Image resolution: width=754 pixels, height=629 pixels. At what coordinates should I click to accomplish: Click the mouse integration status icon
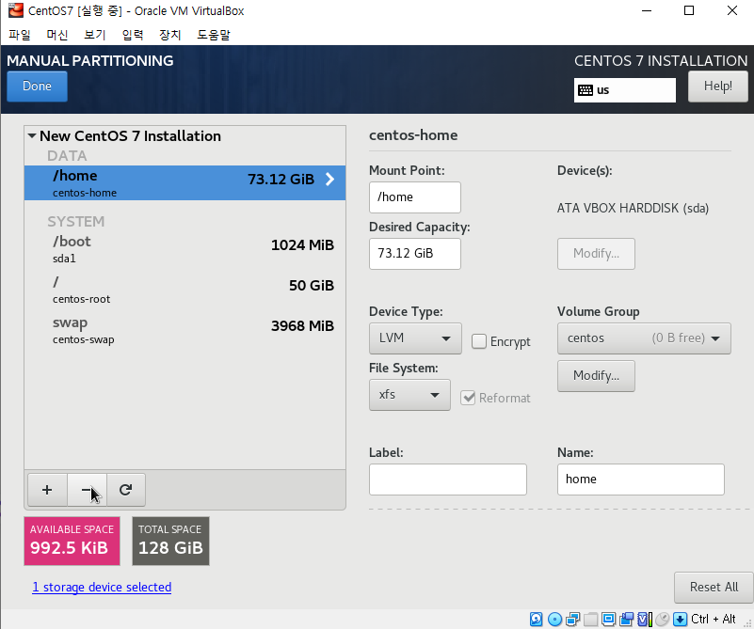662,619
